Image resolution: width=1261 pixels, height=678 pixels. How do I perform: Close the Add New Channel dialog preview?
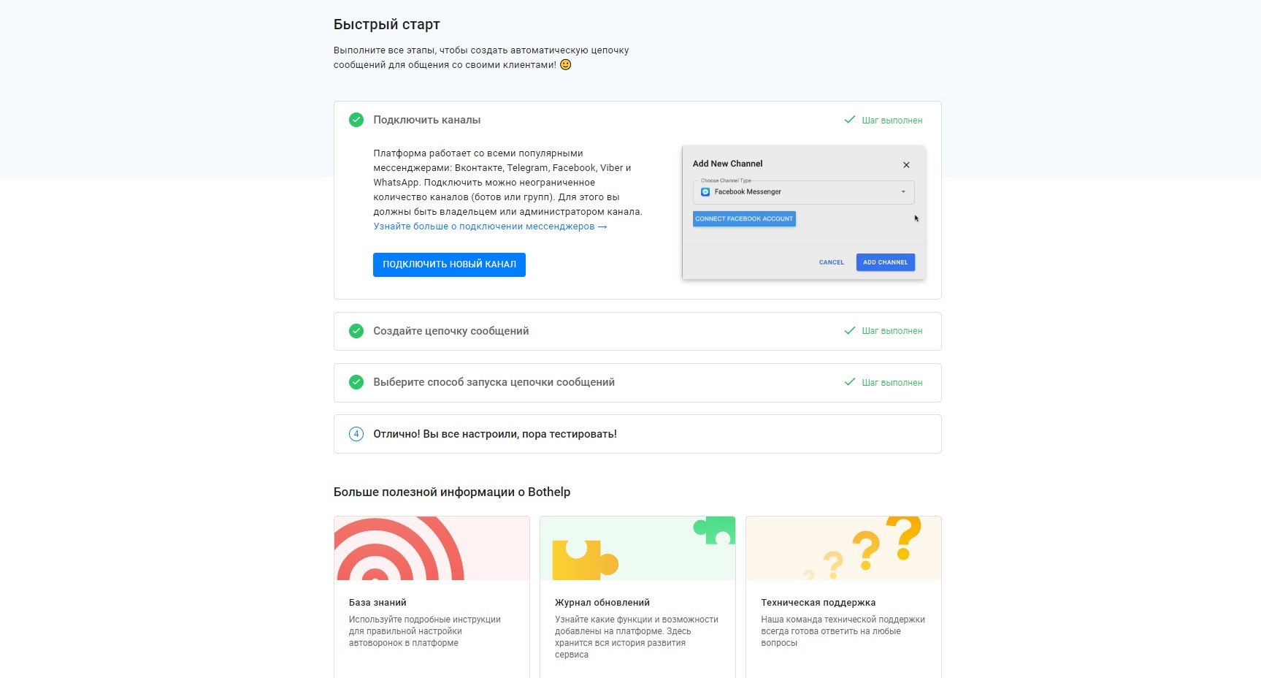pyautogui.click(x=906, y=165)
